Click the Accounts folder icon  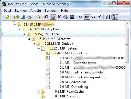pos(43,96)
